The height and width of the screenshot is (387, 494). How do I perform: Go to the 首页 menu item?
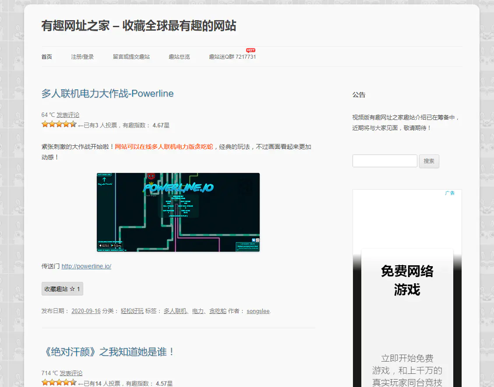pos(46,56)
